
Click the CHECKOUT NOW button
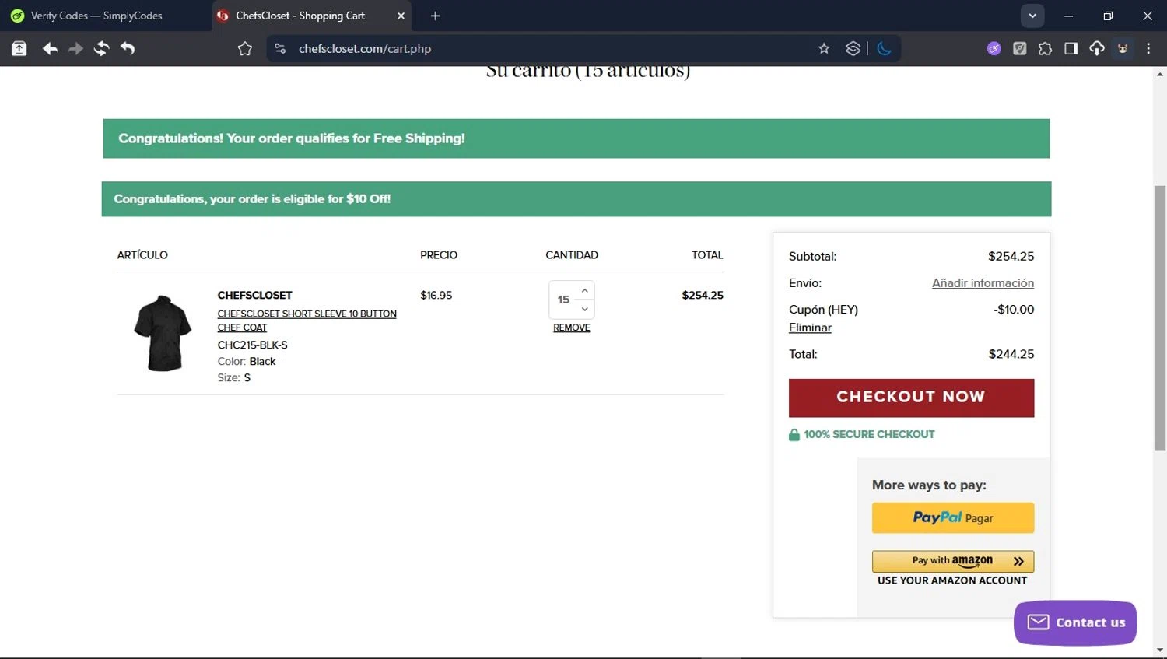click(x=911, y=398)
